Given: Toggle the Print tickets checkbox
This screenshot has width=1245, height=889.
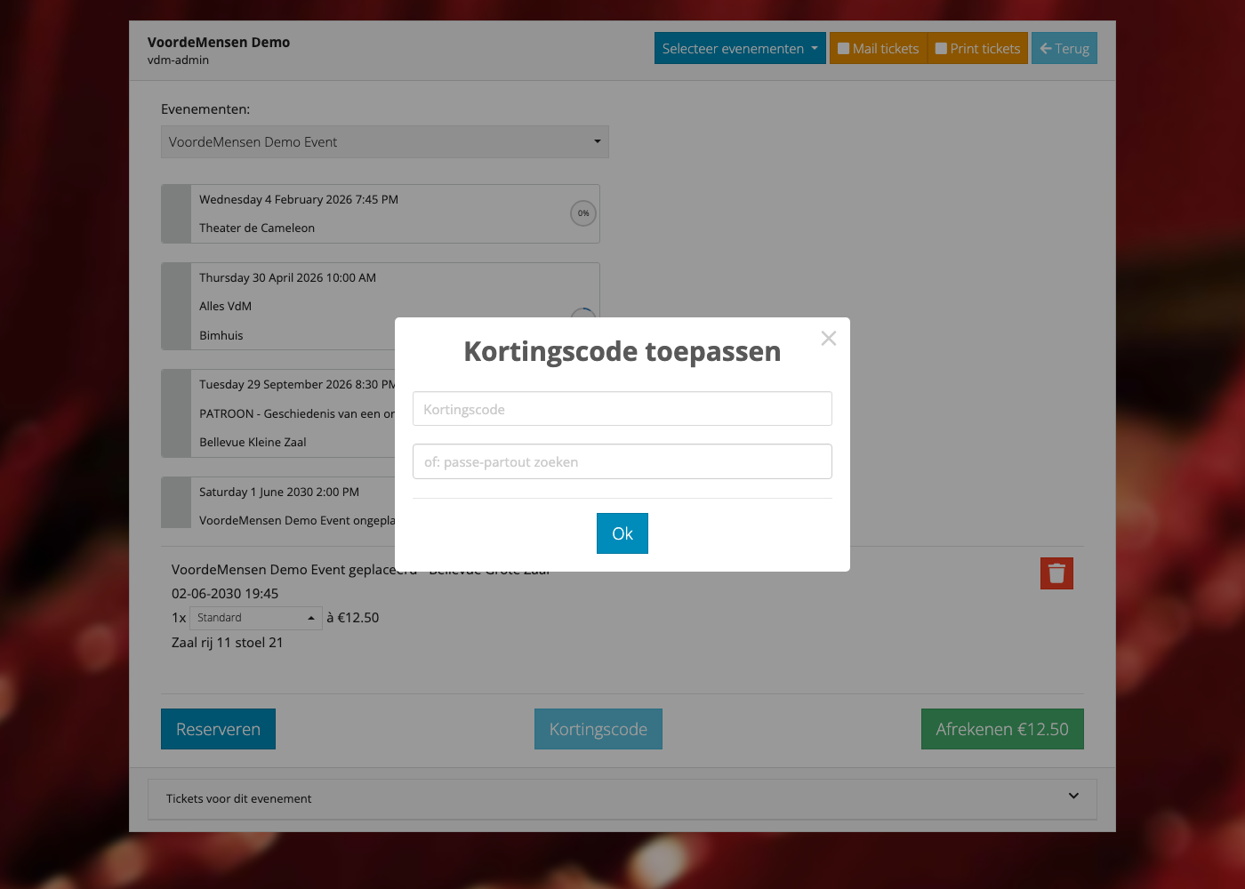Looking at the screenshot, I should (x=941, y=48).
